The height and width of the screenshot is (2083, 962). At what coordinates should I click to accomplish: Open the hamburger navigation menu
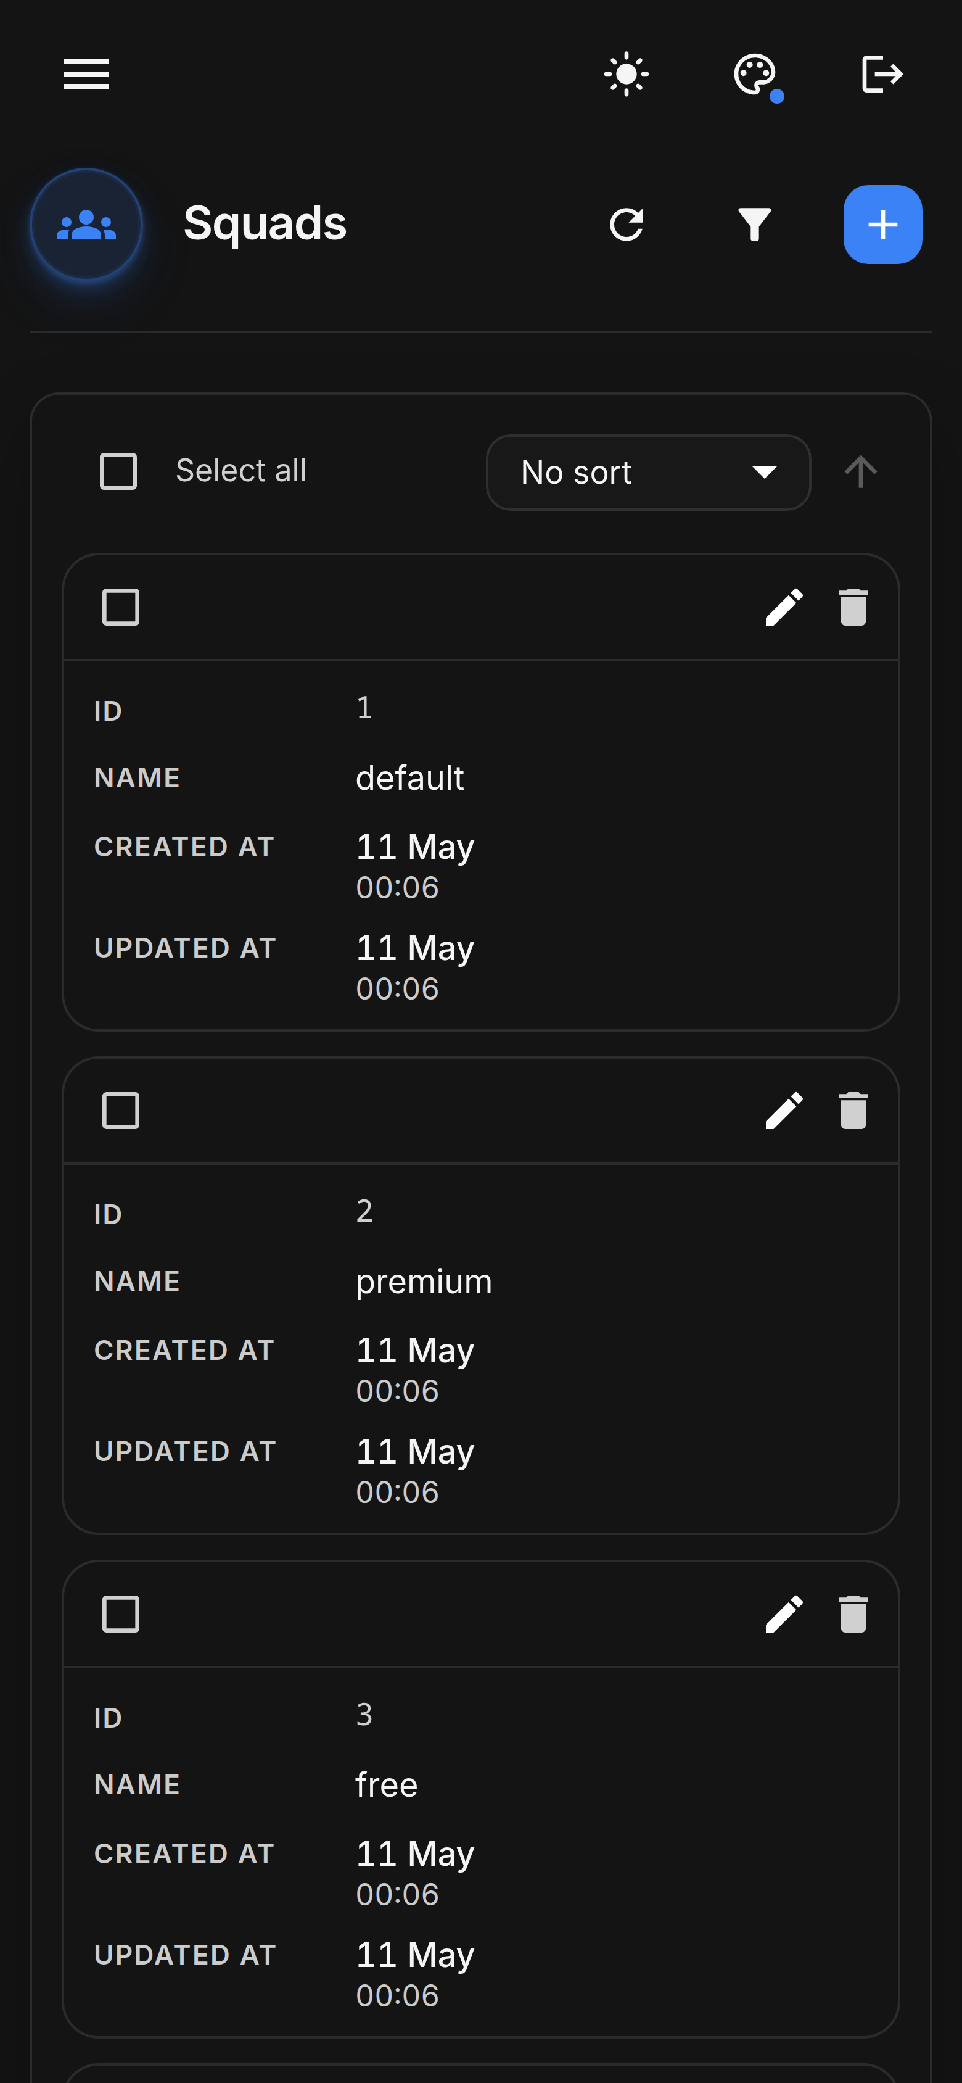(86, 75)
